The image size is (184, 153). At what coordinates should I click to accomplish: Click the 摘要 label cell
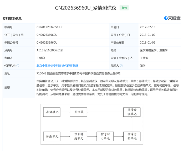pyautogui.click(x=19, y=88)
